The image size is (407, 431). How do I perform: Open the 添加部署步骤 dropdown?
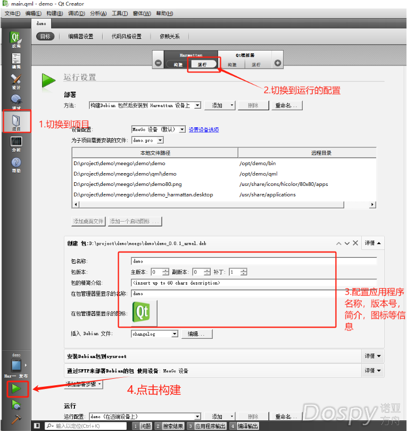click(84, 384)
